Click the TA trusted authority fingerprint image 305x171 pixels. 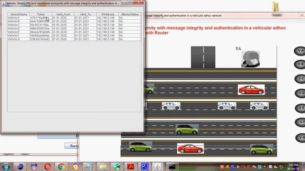click(x=250, y=59)
